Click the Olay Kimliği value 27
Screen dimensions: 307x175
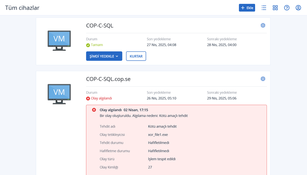(150, 167)
